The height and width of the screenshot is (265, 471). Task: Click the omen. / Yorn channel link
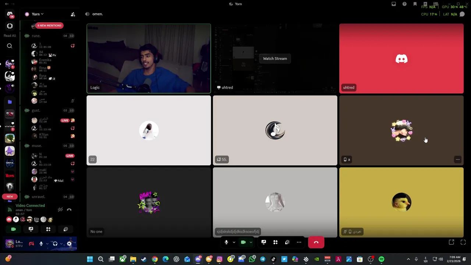(24, 210)
